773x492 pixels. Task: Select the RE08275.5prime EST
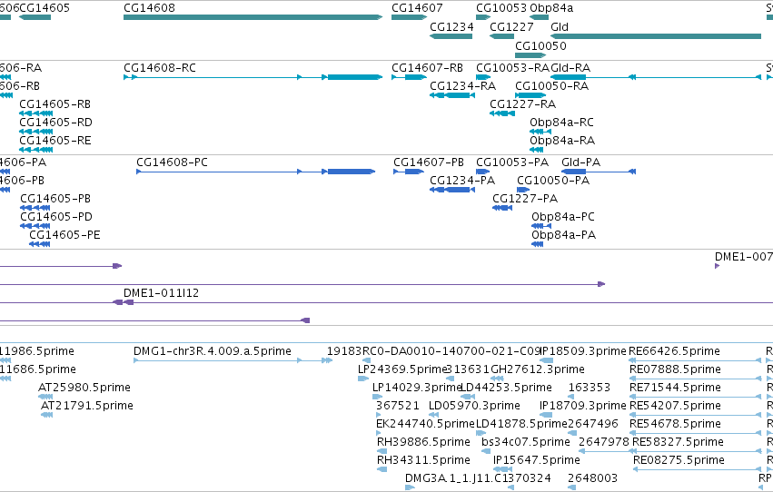coord(698,470)
